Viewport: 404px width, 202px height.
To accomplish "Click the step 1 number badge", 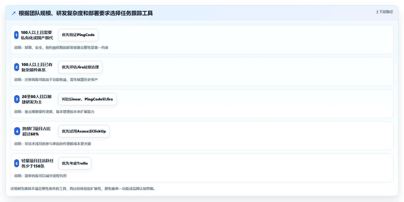I will (16, 35).
